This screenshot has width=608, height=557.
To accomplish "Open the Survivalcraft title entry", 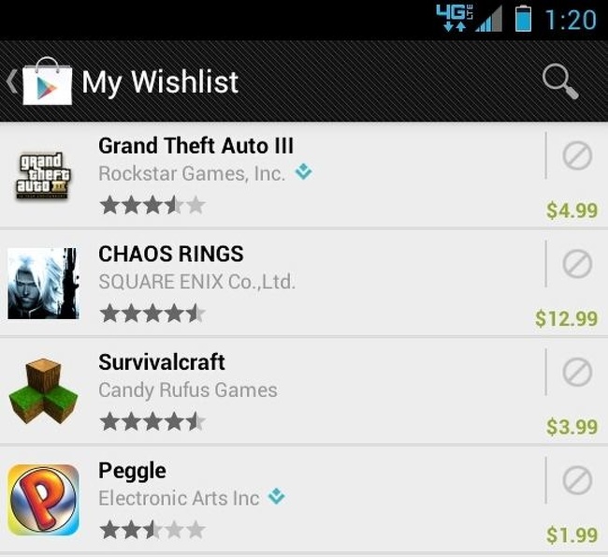I will tap(162, 362).
